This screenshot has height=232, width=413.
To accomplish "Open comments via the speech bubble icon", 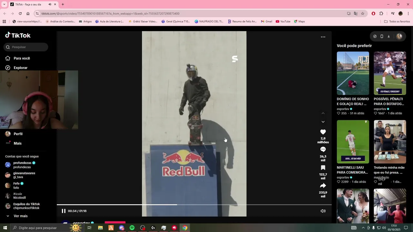I will pyautogui.click(x=323, y=149).
